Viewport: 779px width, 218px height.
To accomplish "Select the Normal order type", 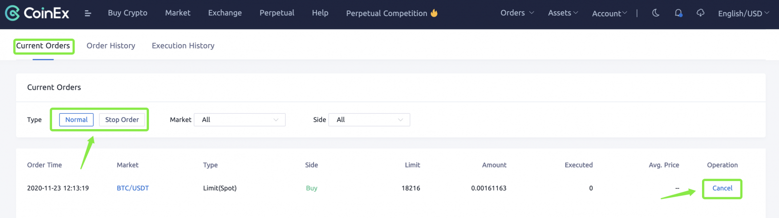I will pyautogui.click(x=76, y=120).
